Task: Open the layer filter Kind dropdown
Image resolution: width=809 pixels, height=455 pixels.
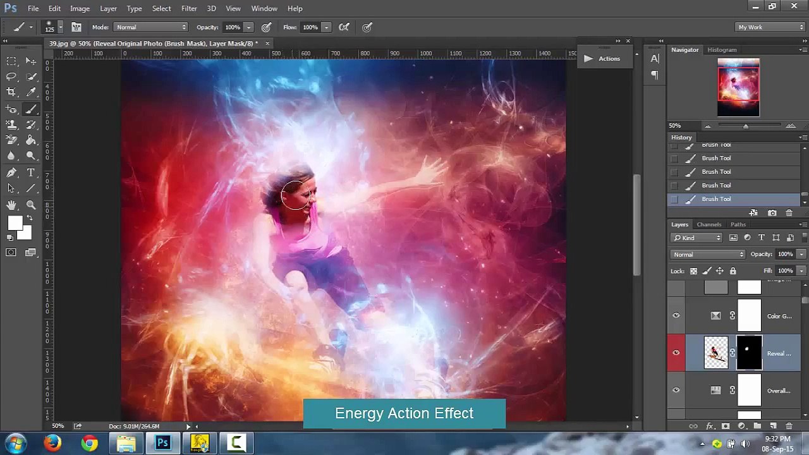Action: (696, 238)
